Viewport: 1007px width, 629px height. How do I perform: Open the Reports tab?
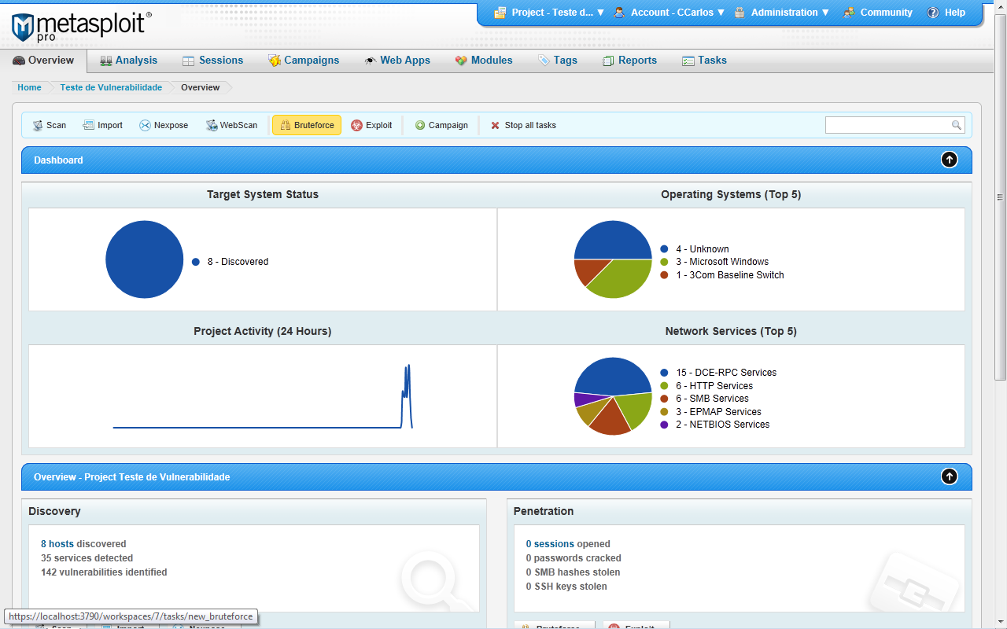(x=629, y=61)
